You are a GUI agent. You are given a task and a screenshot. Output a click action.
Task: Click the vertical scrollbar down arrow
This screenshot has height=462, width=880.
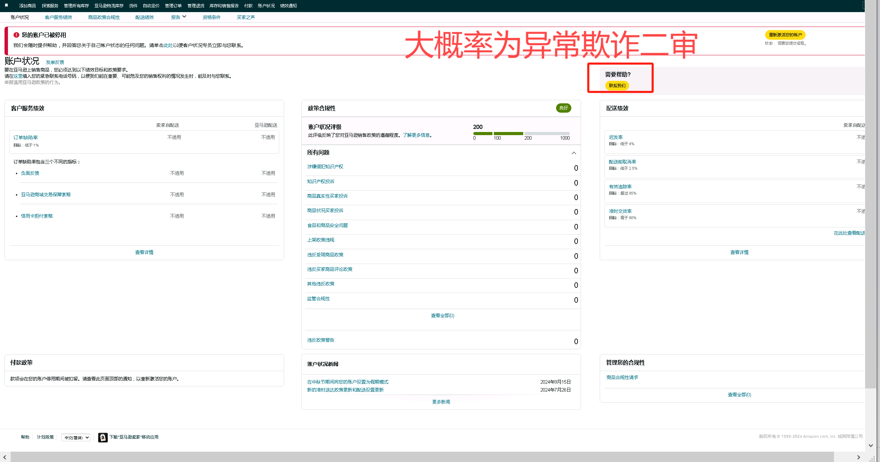click(x=871, y=445)
